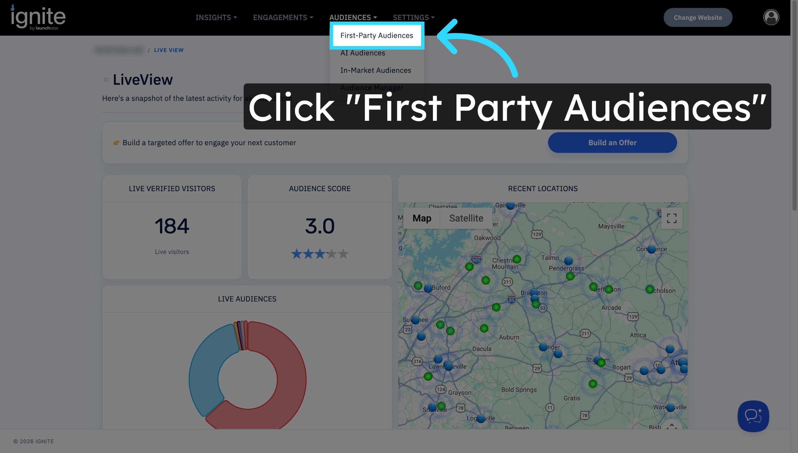Select the blue marker on Winder
Image resolution: width=798 pixels, height=453 pixels.
[543, 347]
